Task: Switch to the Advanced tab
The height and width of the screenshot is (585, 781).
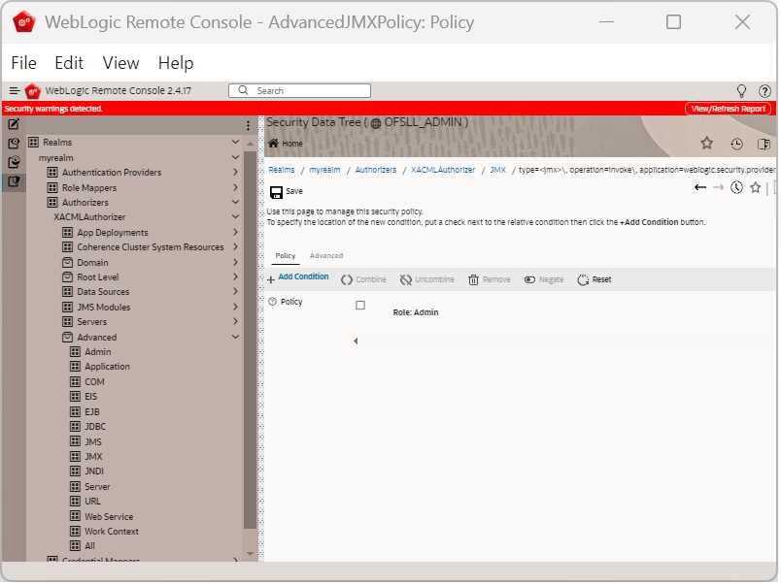Action: pos(327,257)
